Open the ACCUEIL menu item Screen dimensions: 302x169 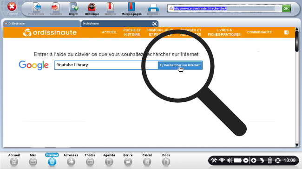point(109,32)
